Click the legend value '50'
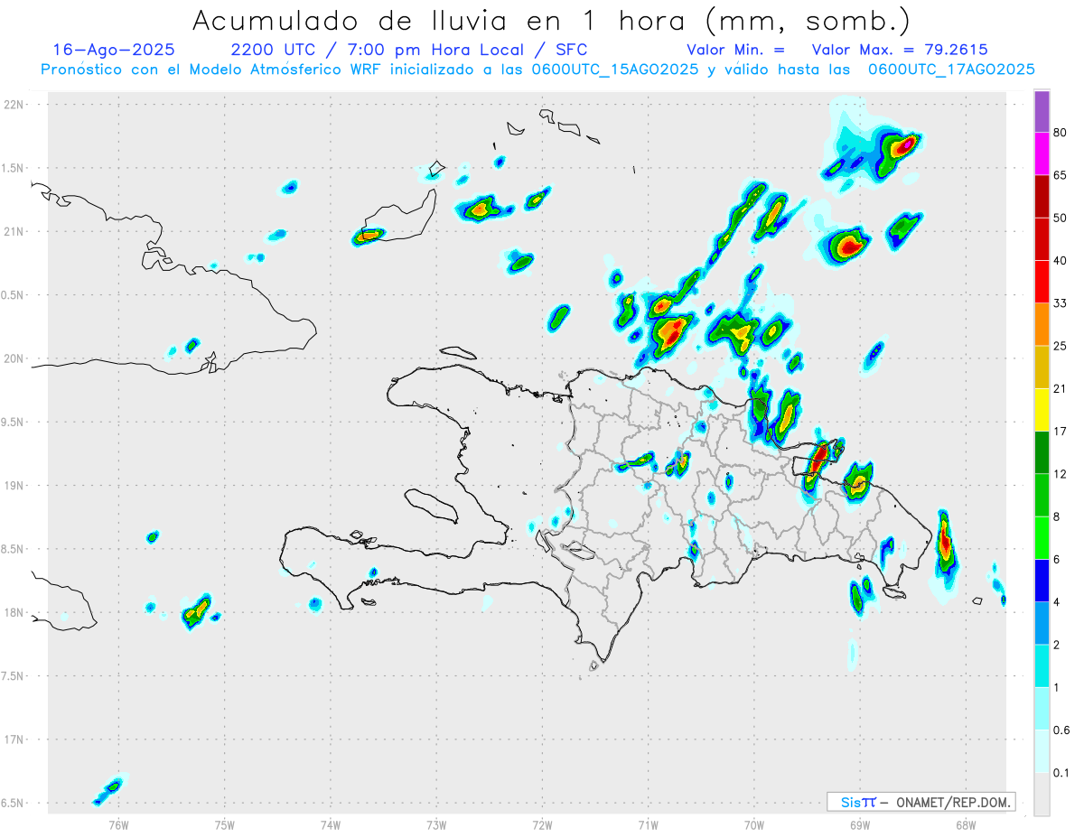The image size is (1084, 837). coord(1061,219)
